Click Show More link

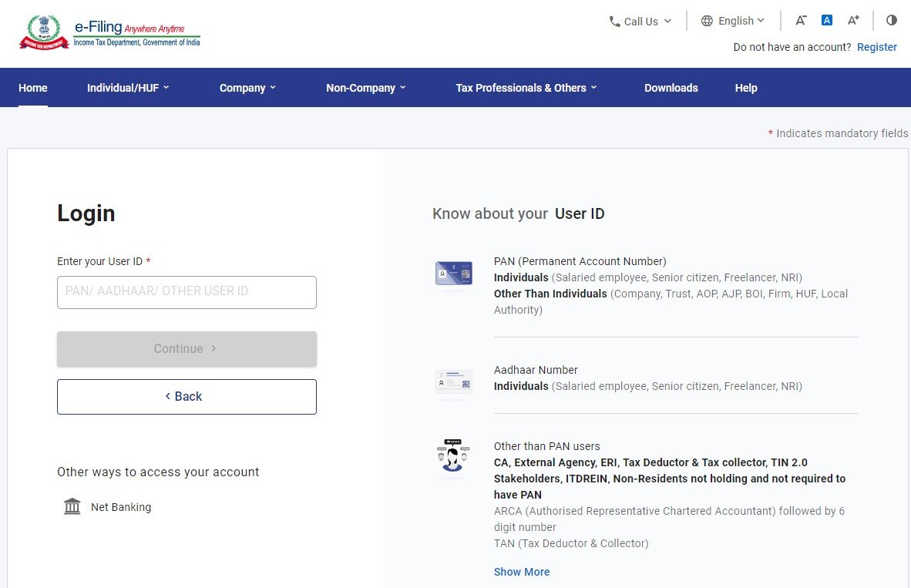[522, 572]
